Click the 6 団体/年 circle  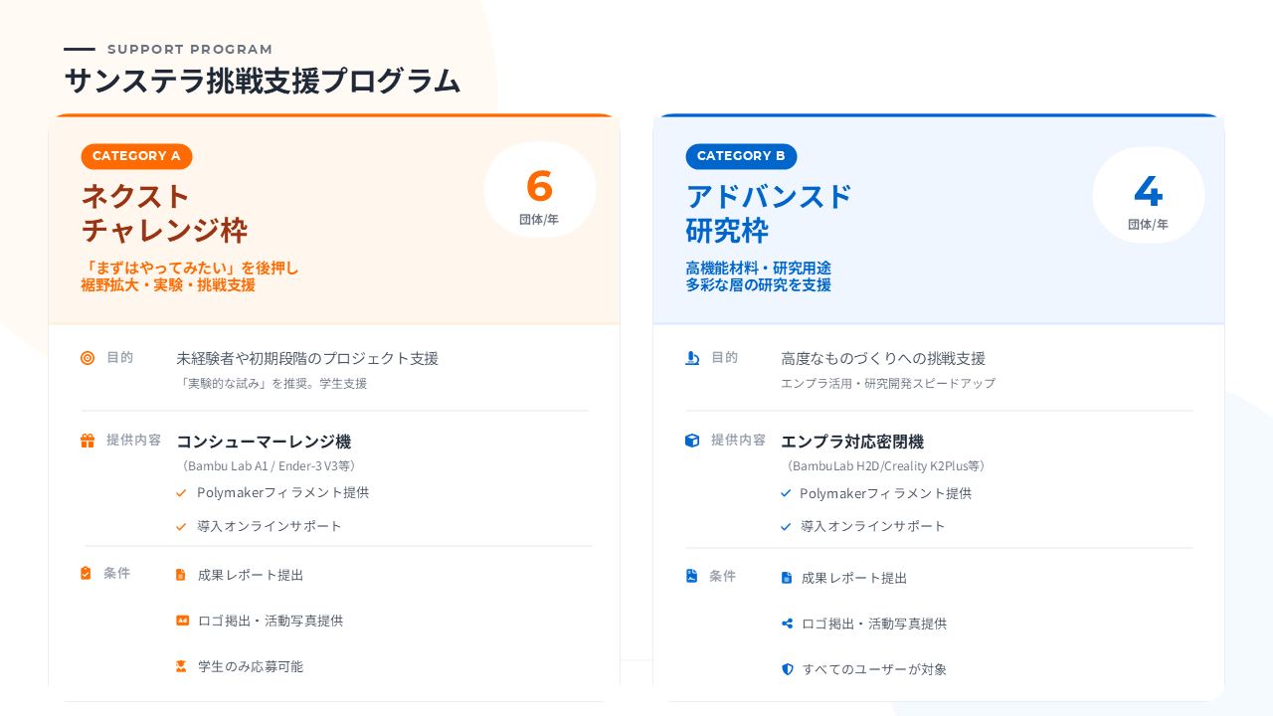click(x=539, y=191)
